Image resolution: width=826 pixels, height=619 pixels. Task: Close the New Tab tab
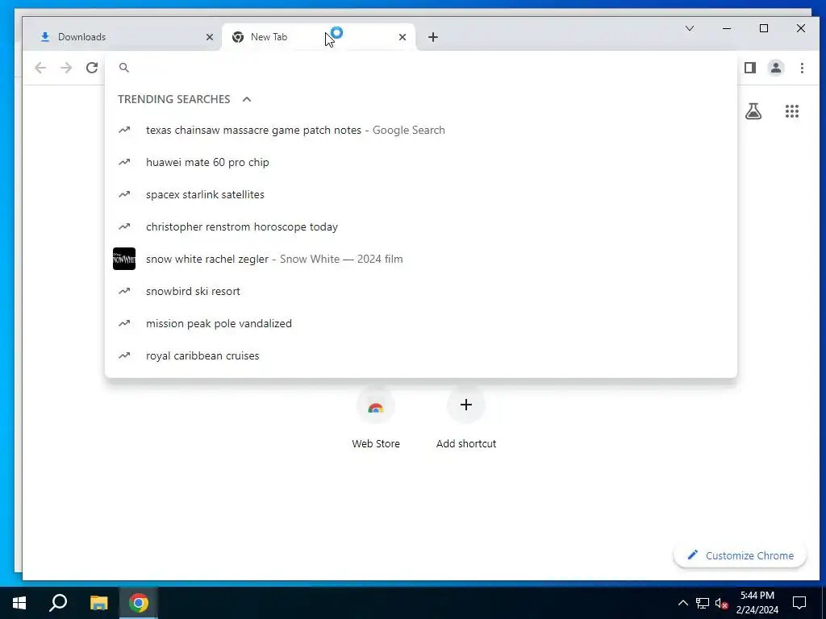click(403, 37)
